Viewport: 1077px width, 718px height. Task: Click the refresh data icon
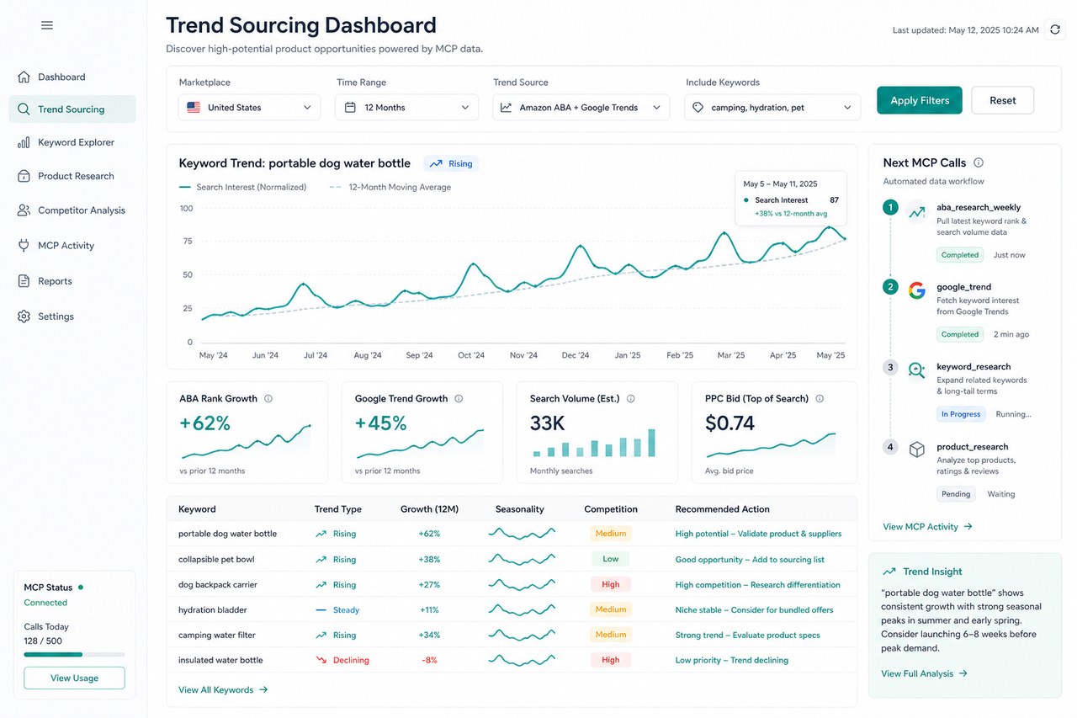[x=1055, y=29]
